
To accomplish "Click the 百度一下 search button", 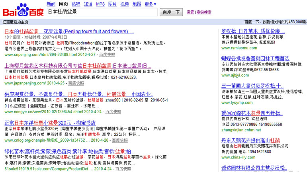I will point(171,12).
